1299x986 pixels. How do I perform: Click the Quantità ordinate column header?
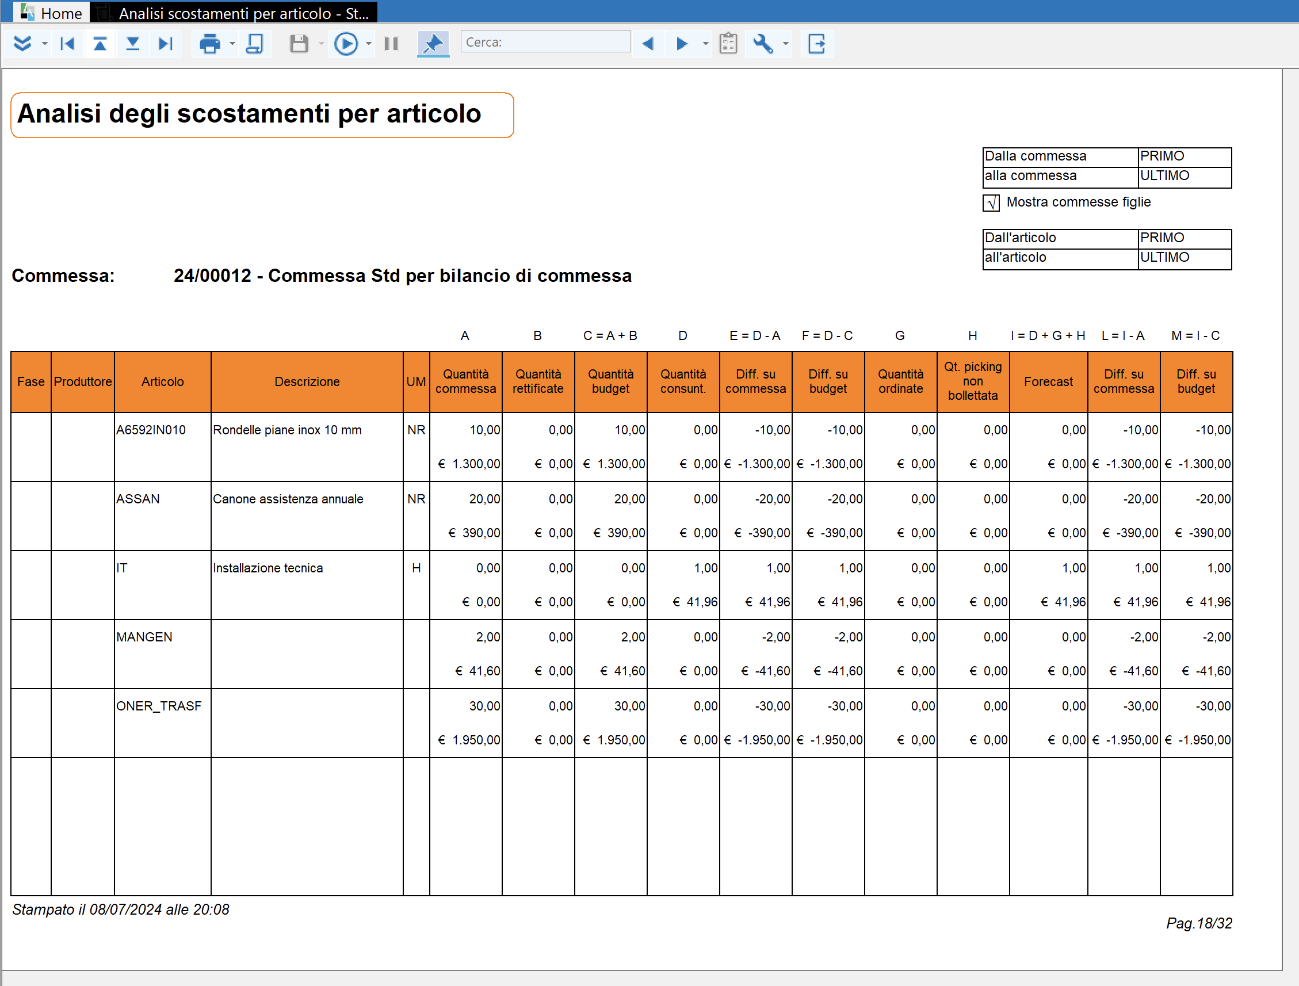coord(901,382)
